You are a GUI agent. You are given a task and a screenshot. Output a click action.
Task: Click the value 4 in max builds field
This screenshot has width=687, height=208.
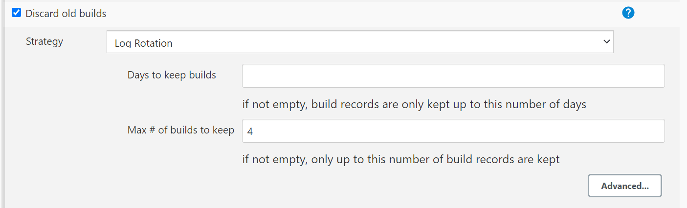(x=250, y=131)
